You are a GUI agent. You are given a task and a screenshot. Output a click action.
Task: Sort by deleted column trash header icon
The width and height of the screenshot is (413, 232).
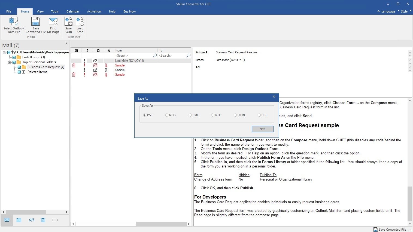(x=76, y=50)
